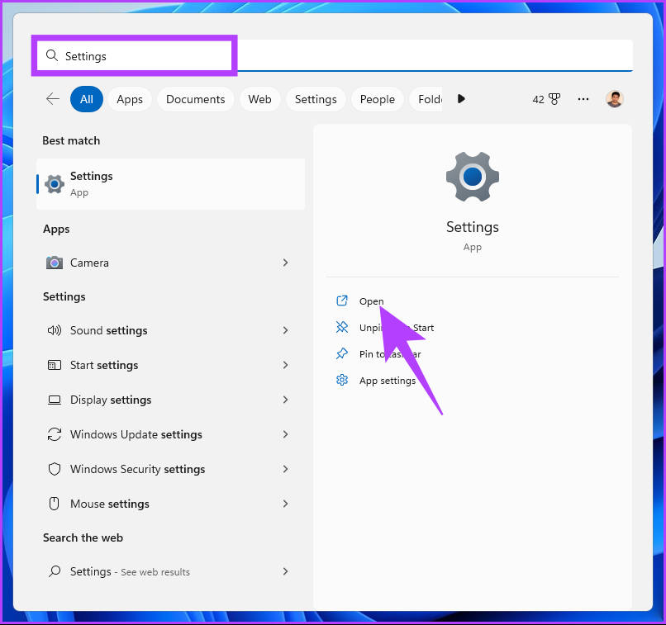Expand Settings web results chevron
The width and height of the screenshot is (666, 625).
point(285,571)
